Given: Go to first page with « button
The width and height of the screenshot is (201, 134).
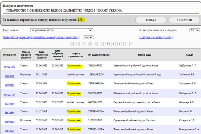Looking at the screenshot, I should pos(72,44).
